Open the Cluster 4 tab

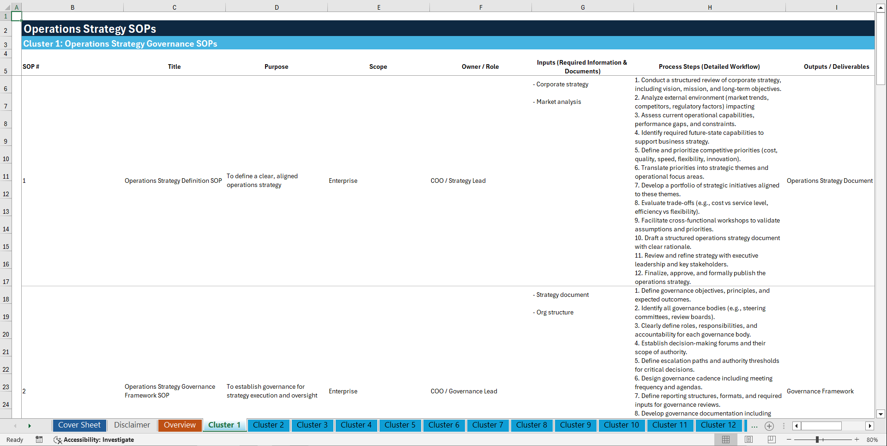pos(356,425)
